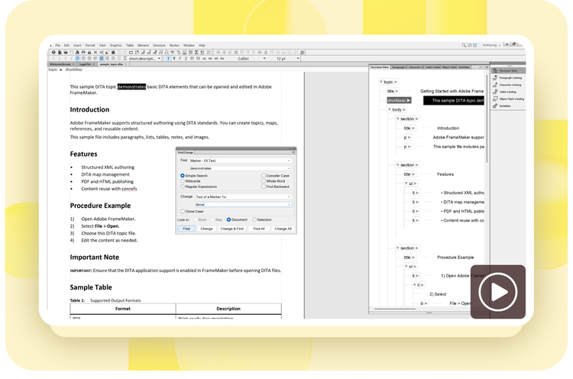Open the Table Catalog panel icon

click(x=495, y=92)
